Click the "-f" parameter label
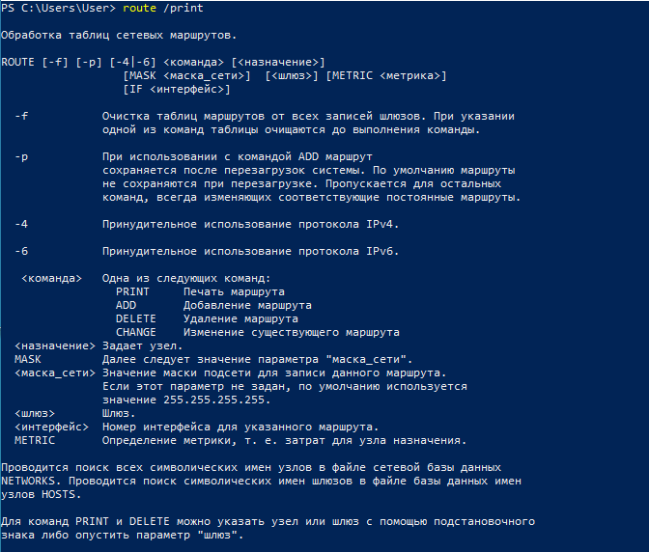 [x=21, y=116]
